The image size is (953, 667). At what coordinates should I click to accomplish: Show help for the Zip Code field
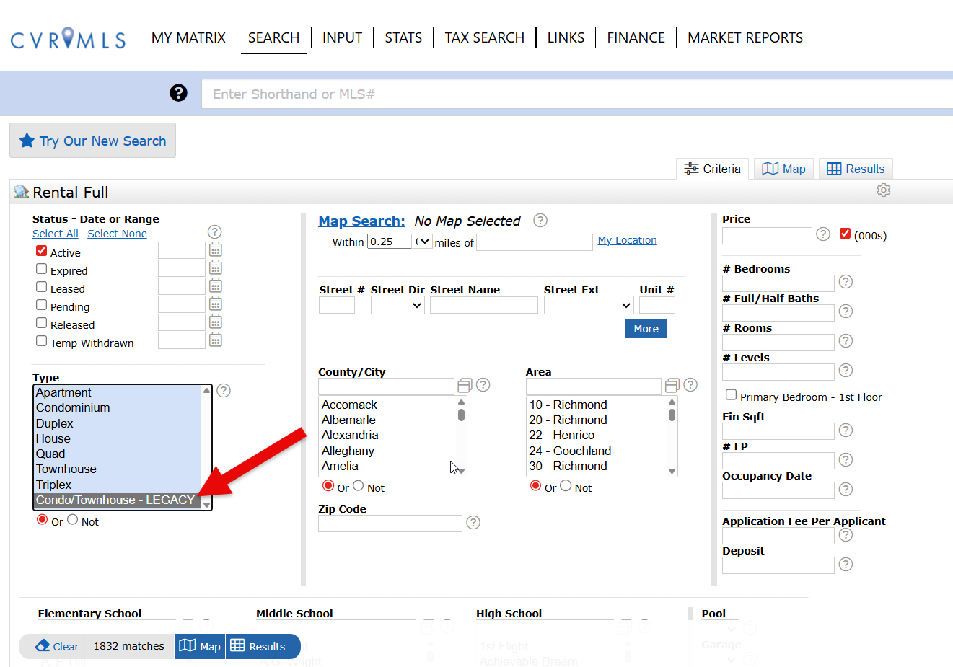click(473, 523)
